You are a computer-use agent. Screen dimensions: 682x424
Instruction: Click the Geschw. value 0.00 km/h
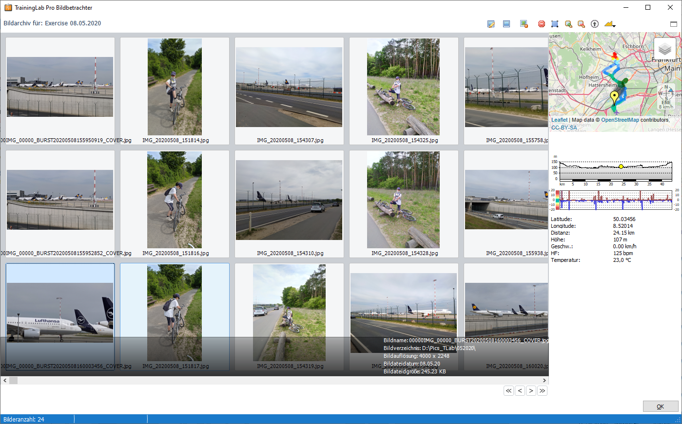click(x=624, y=246)
